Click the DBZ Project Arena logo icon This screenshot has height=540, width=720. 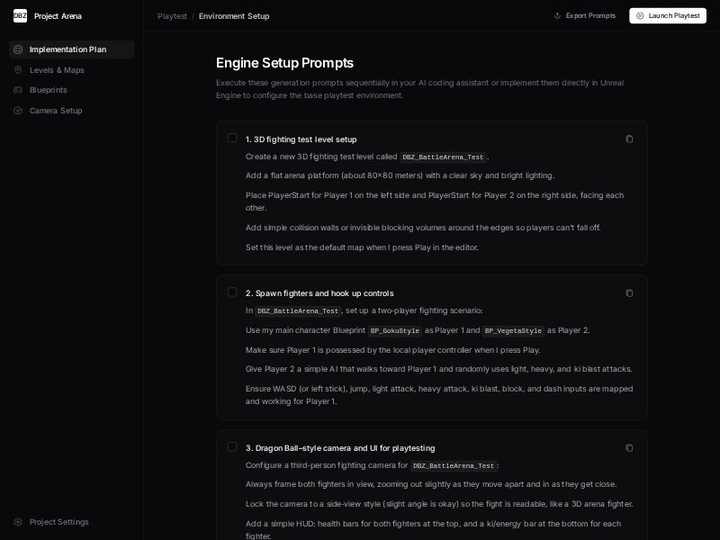(x=20, y=15)
